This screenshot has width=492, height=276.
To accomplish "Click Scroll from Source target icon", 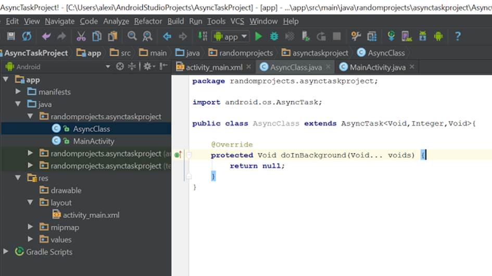I will pos(120,66).
